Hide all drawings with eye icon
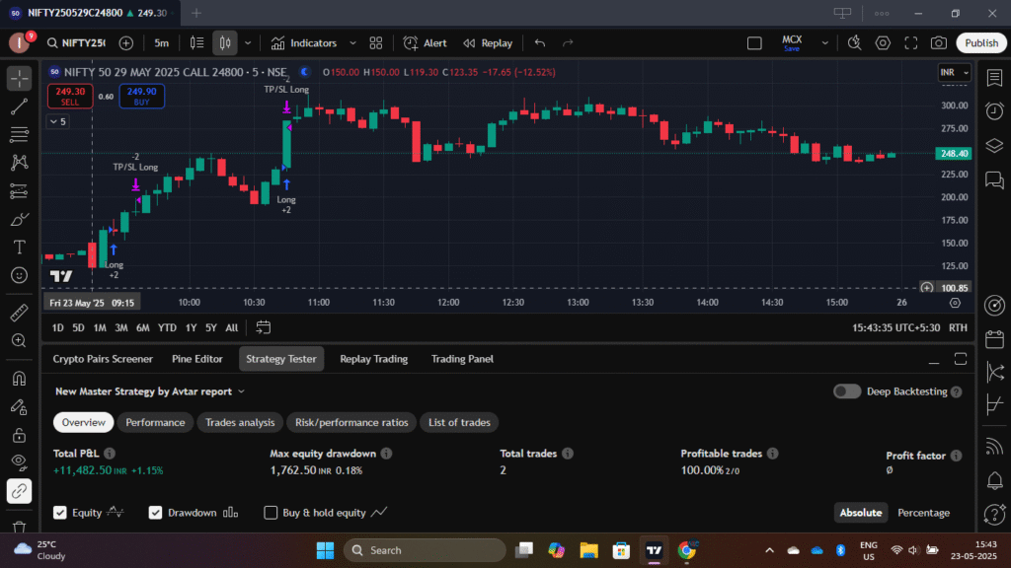 (x=20, y=463)
